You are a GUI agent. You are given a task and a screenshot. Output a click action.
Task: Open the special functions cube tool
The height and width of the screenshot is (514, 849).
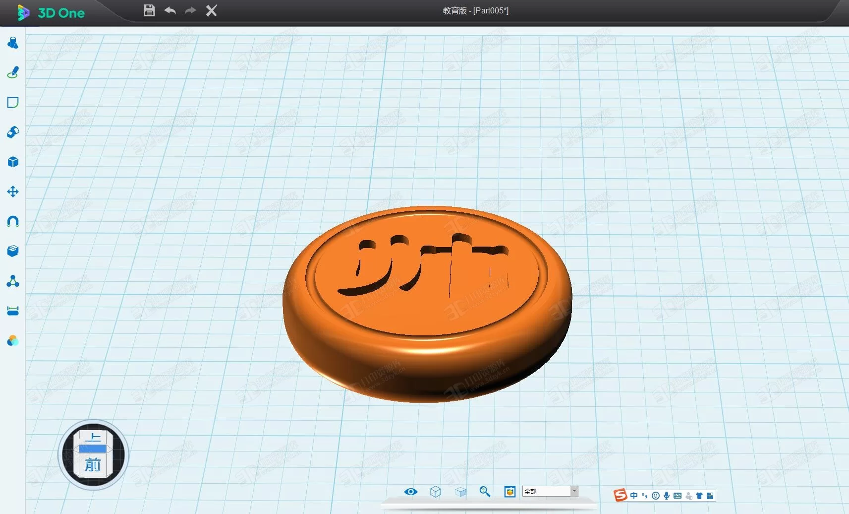(13, 162)
